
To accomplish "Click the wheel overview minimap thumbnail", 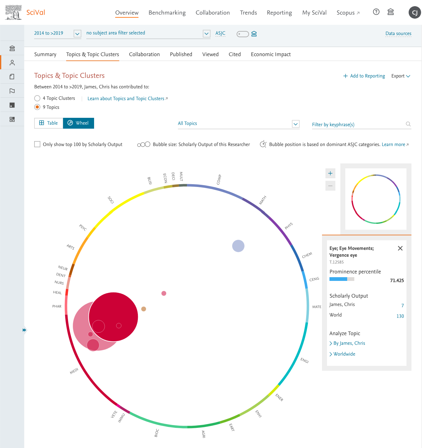I will [x=376, y=199].
